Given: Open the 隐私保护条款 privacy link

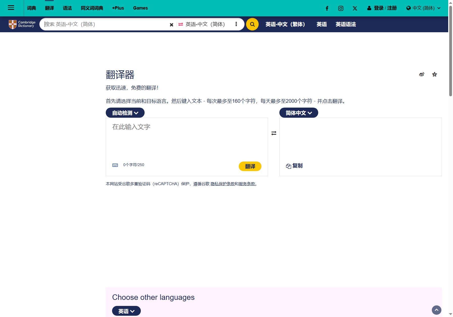Looking at the screenshot, I should 223,184.
